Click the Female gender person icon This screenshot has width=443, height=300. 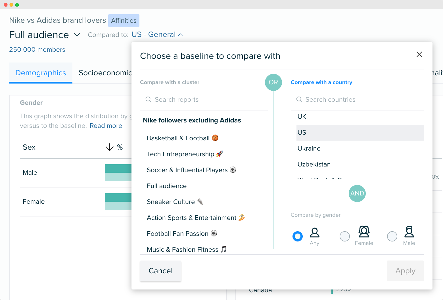tap(364, 232)
